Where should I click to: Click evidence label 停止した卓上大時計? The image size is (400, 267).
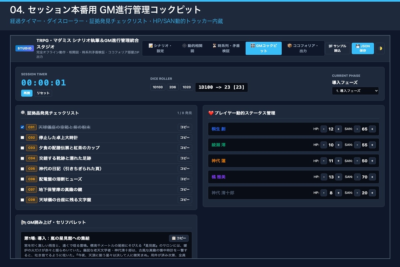pos(58,138)
